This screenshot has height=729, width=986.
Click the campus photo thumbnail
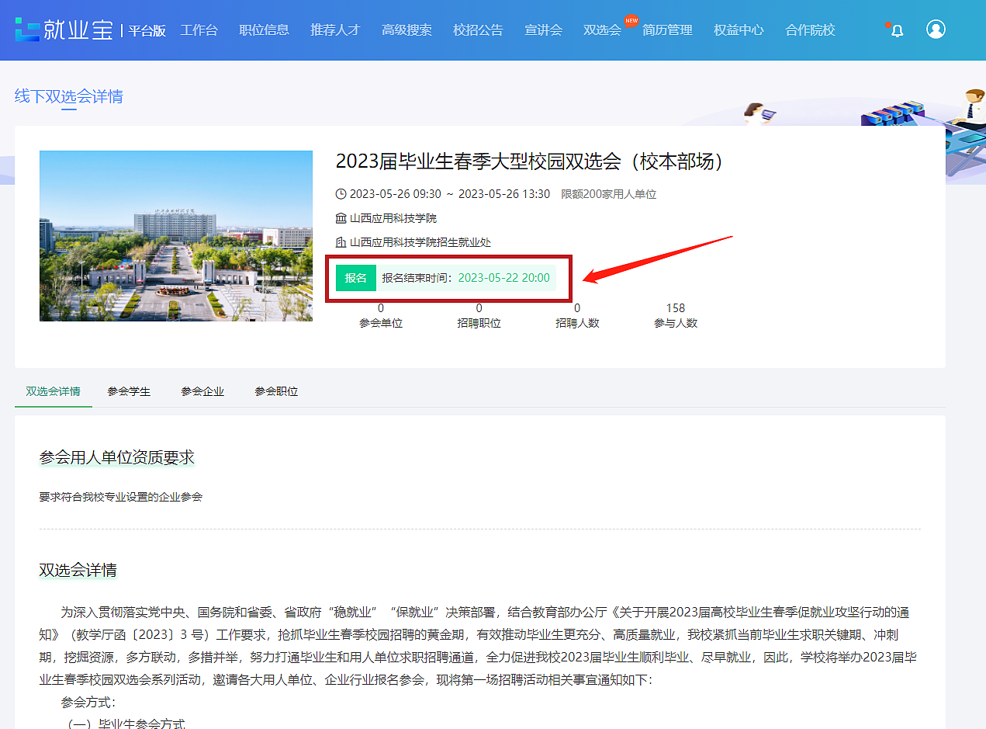[x=176, y=236]
